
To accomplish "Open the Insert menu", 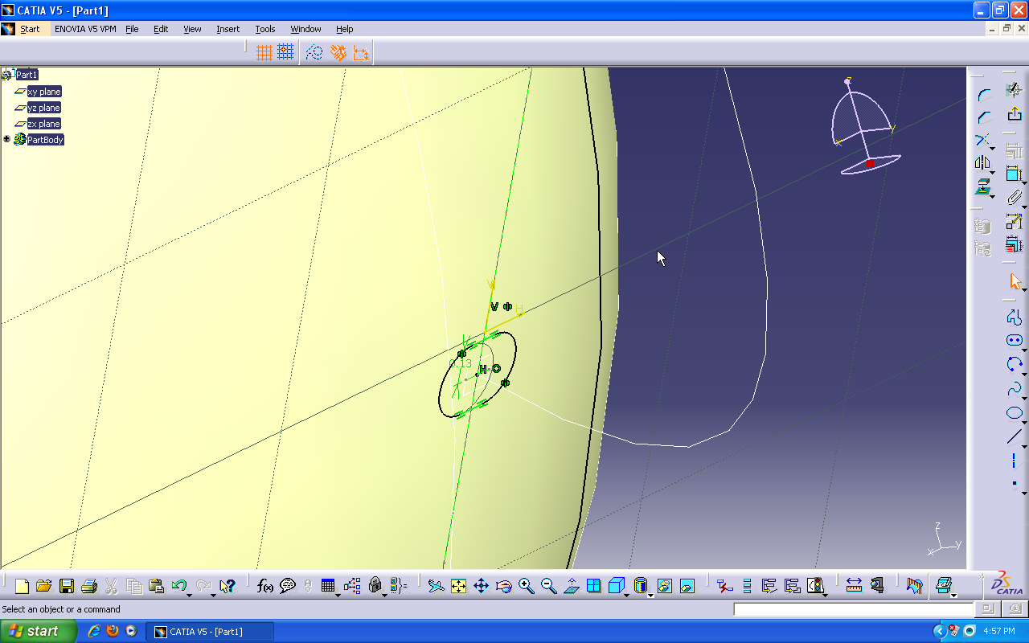I will tap(228, 29).
